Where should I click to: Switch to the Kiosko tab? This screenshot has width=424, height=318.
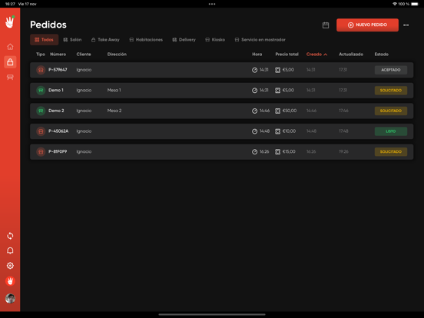point(215,40)
